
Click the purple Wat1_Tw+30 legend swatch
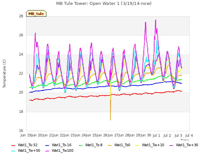pyautogui.click(x=171, y=145)
